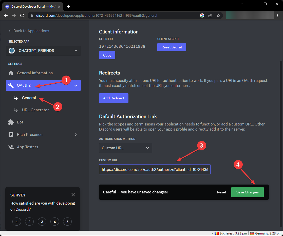Open a new browser tab
Screen dimensions: 283x236
pos(69,7)
